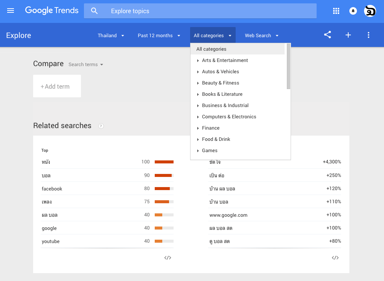
Task: Click the rising term บ้าน ผล บอล
Action: point(222,189)
